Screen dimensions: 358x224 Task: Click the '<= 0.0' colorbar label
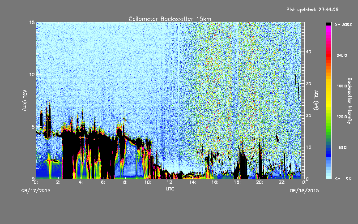(343, 178)
